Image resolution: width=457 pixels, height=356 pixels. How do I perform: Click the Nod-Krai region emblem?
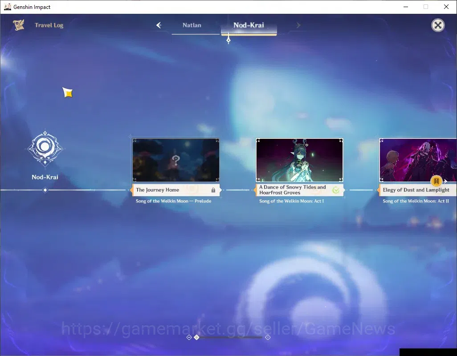tap(45, 149)
